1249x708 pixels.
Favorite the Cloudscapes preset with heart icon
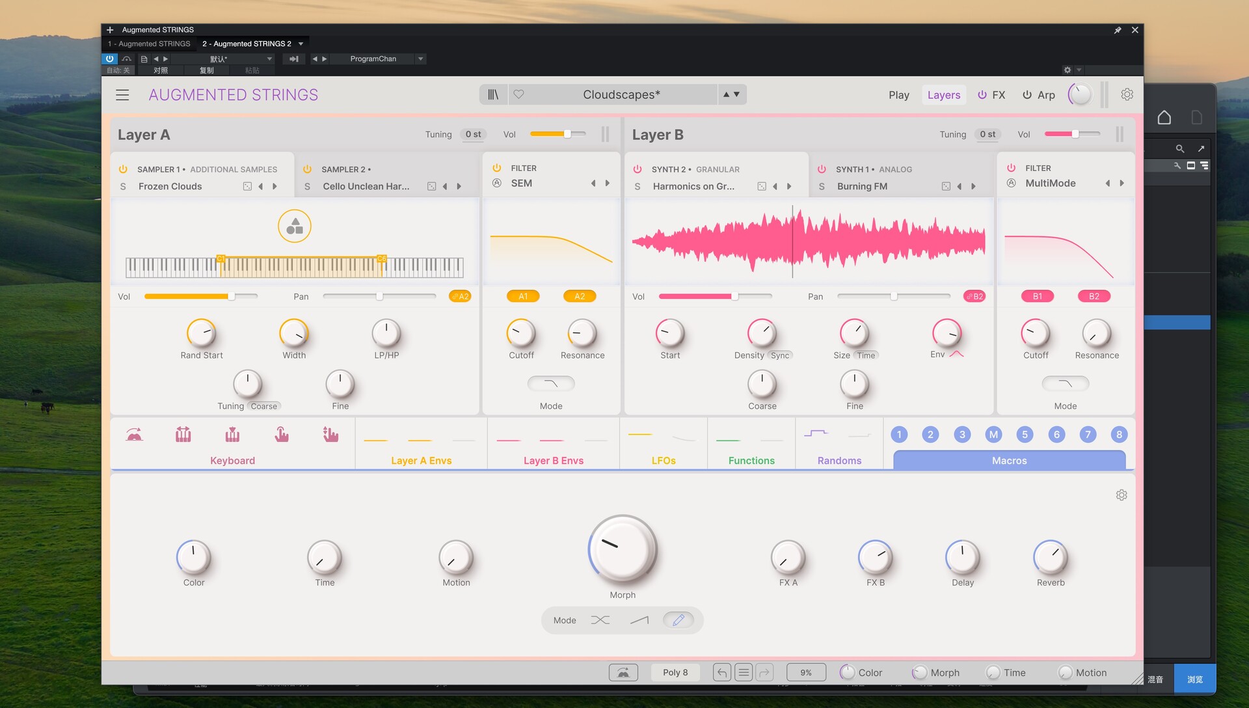[x=518, y=94]
